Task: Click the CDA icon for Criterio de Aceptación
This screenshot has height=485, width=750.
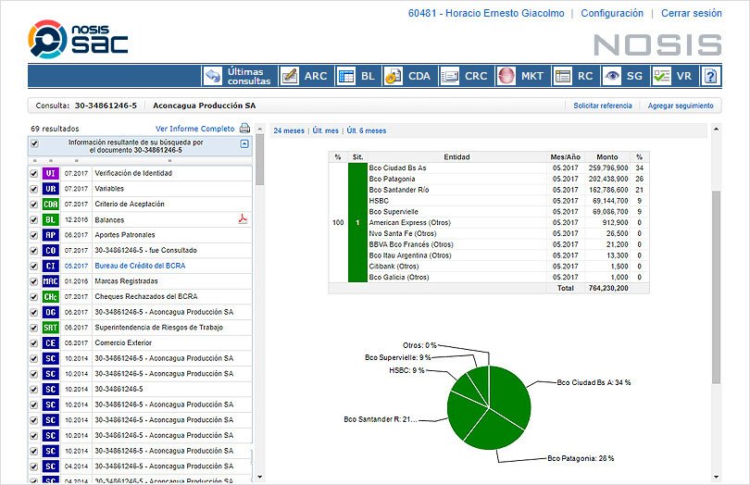Action: pos(50,205)
